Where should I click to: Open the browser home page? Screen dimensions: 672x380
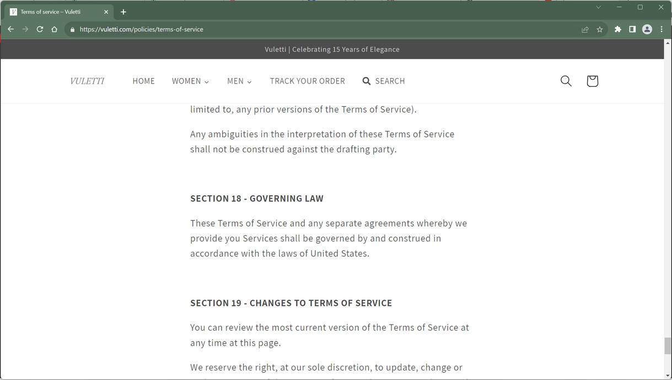[x=54, y=29]
